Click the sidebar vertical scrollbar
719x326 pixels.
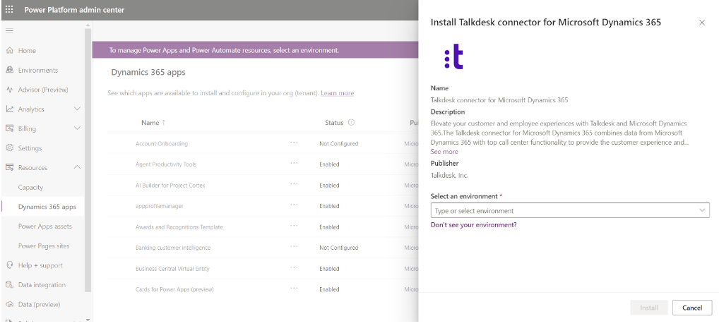[88, 160]
